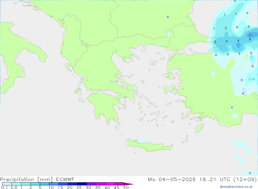Click the lightest 0.1–0.5 mm legend swatch
Viewport: 258px width, 189px height.
click(7, 184)
